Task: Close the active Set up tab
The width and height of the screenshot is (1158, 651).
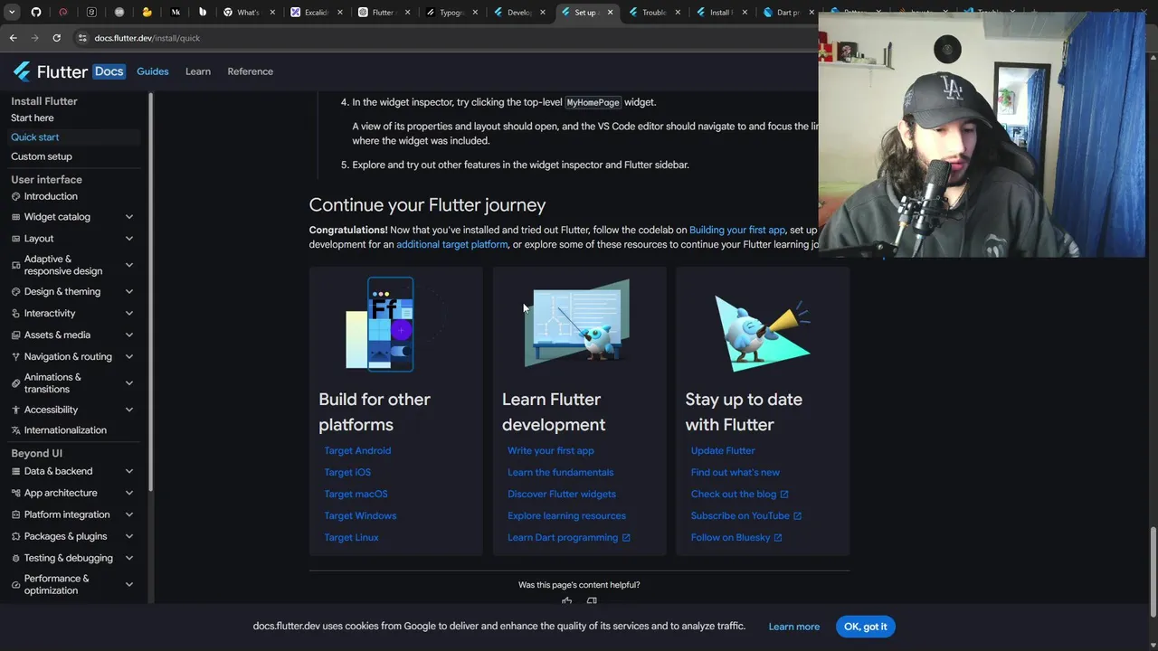Action: 610,13
